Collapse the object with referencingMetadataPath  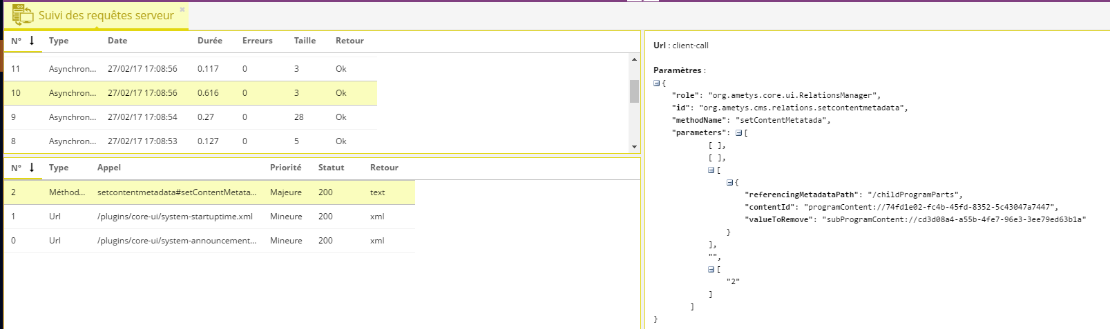pos(730,183)
